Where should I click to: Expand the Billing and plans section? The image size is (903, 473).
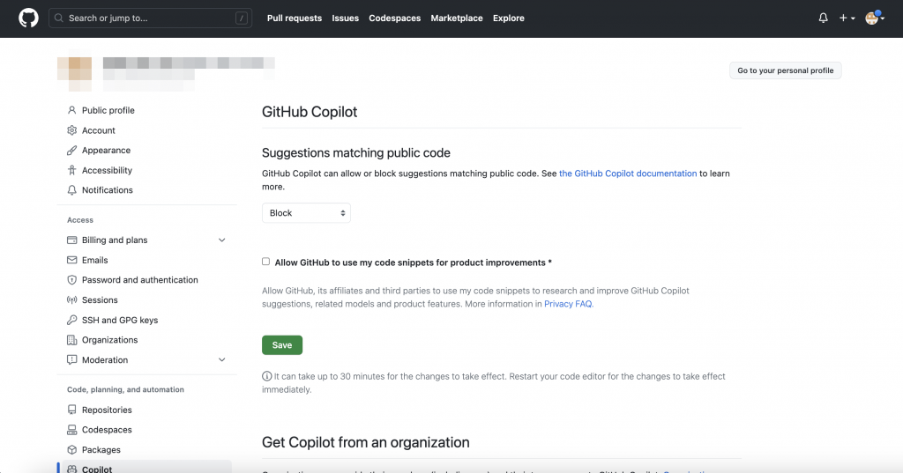[221, 240]
